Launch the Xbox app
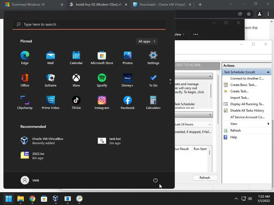This screenshot has height=205, width=274. click(x=76, y=80)
